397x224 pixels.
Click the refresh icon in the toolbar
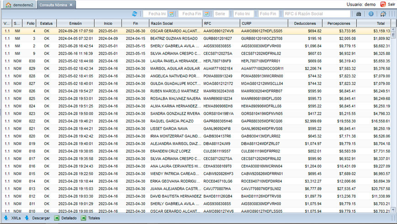[x=134, y=14]
